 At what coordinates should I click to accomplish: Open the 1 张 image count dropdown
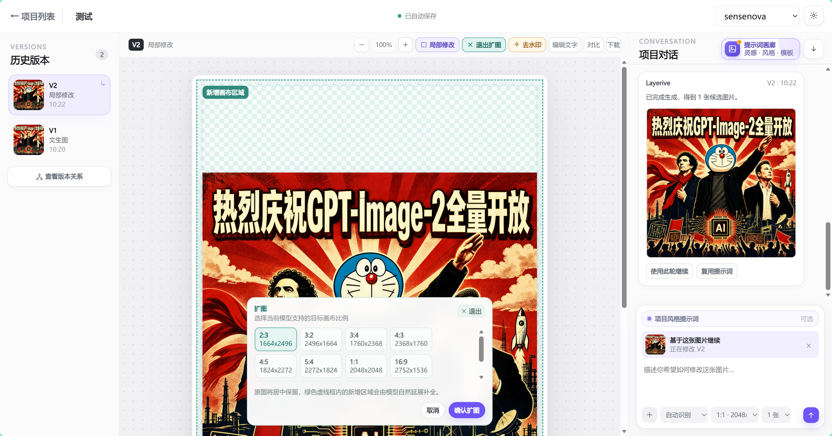pos(776,415)
